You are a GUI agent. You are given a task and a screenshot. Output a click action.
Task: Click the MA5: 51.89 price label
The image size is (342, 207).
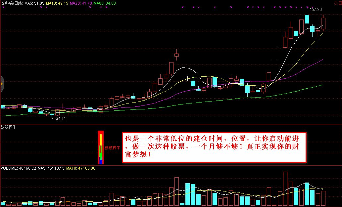34,3
